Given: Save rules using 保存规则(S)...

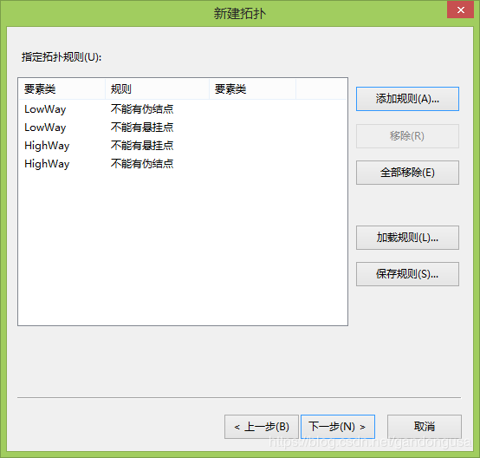Looking at the screenshot, I should pos(407,274).
